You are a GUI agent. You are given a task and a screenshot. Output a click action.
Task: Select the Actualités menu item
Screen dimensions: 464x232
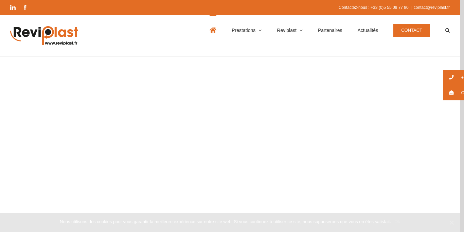pos(368,30)
